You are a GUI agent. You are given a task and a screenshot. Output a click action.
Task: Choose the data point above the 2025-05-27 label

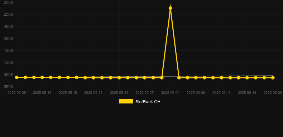(145, 78)
